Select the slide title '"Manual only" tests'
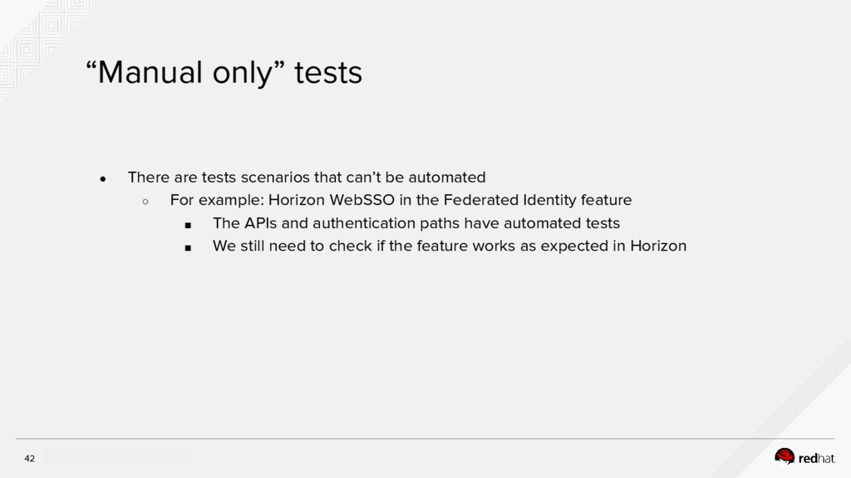This screenshot has height=478, width=851. click(x=224, y=72)
